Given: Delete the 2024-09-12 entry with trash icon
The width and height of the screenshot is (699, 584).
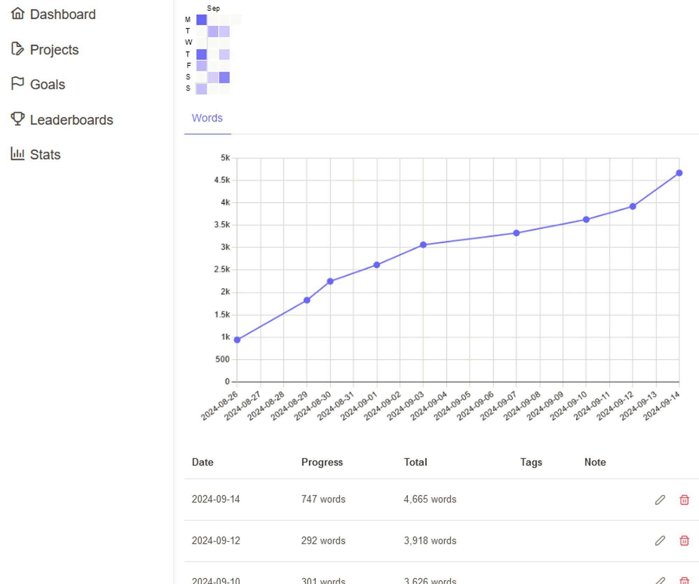Looking at the screenshot, I should [684, 541].
